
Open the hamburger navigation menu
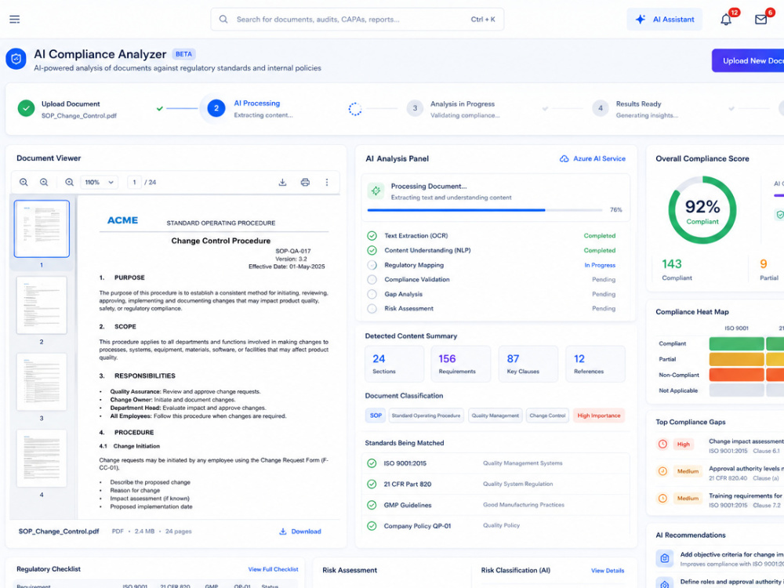[x=14, y=20]
